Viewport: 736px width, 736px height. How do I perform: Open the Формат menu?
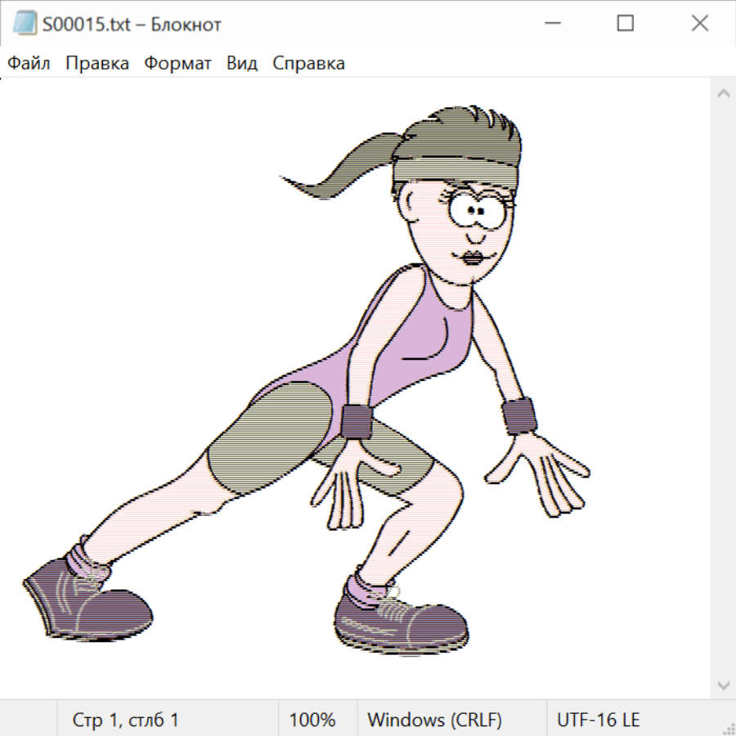coord(177,64)
